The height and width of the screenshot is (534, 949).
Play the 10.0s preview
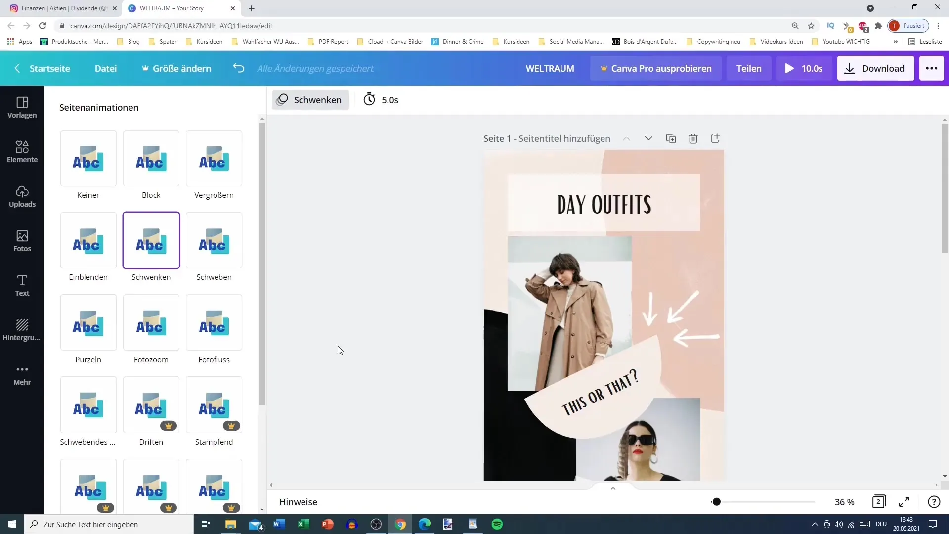coord(804,68)
